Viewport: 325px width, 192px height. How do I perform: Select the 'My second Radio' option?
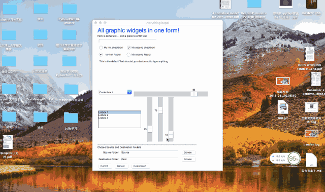coord(128,55)
